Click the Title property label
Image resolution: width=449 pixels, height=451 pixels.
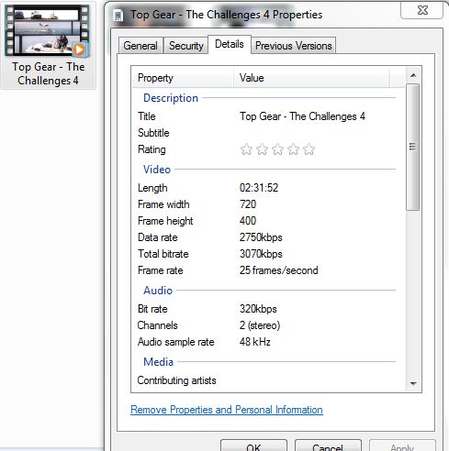click(x=147, y=116)
